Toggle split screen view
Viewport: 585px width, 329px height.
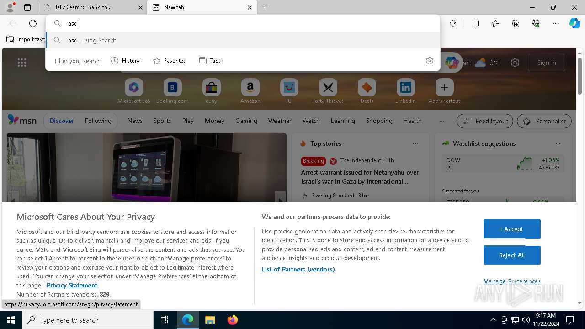click(475, 23)
